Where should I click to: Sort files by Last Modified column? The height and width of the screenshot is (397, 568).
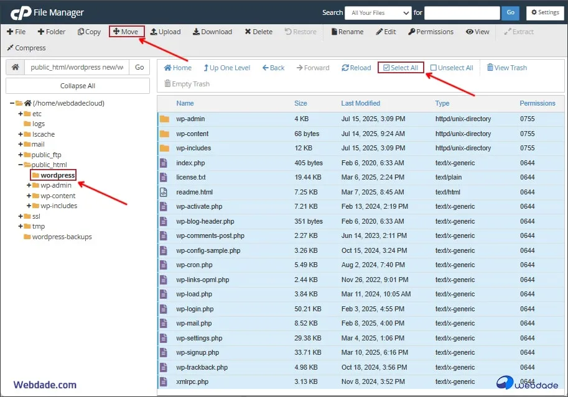[x=360, y=103]
